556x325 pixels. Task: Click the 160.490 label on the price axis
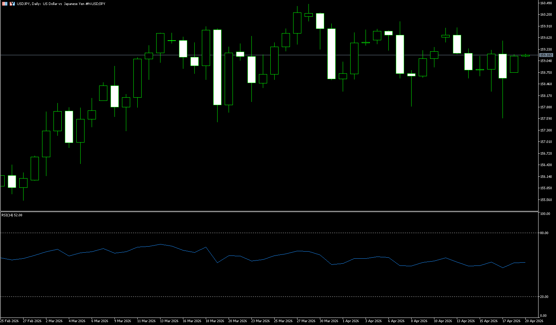[x=546, y=3]
